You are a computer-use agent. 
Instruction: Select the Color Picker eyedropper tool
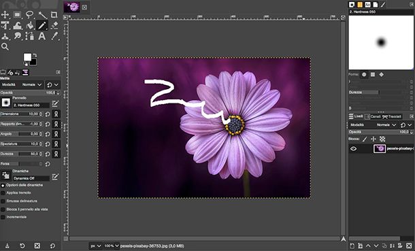54,36
